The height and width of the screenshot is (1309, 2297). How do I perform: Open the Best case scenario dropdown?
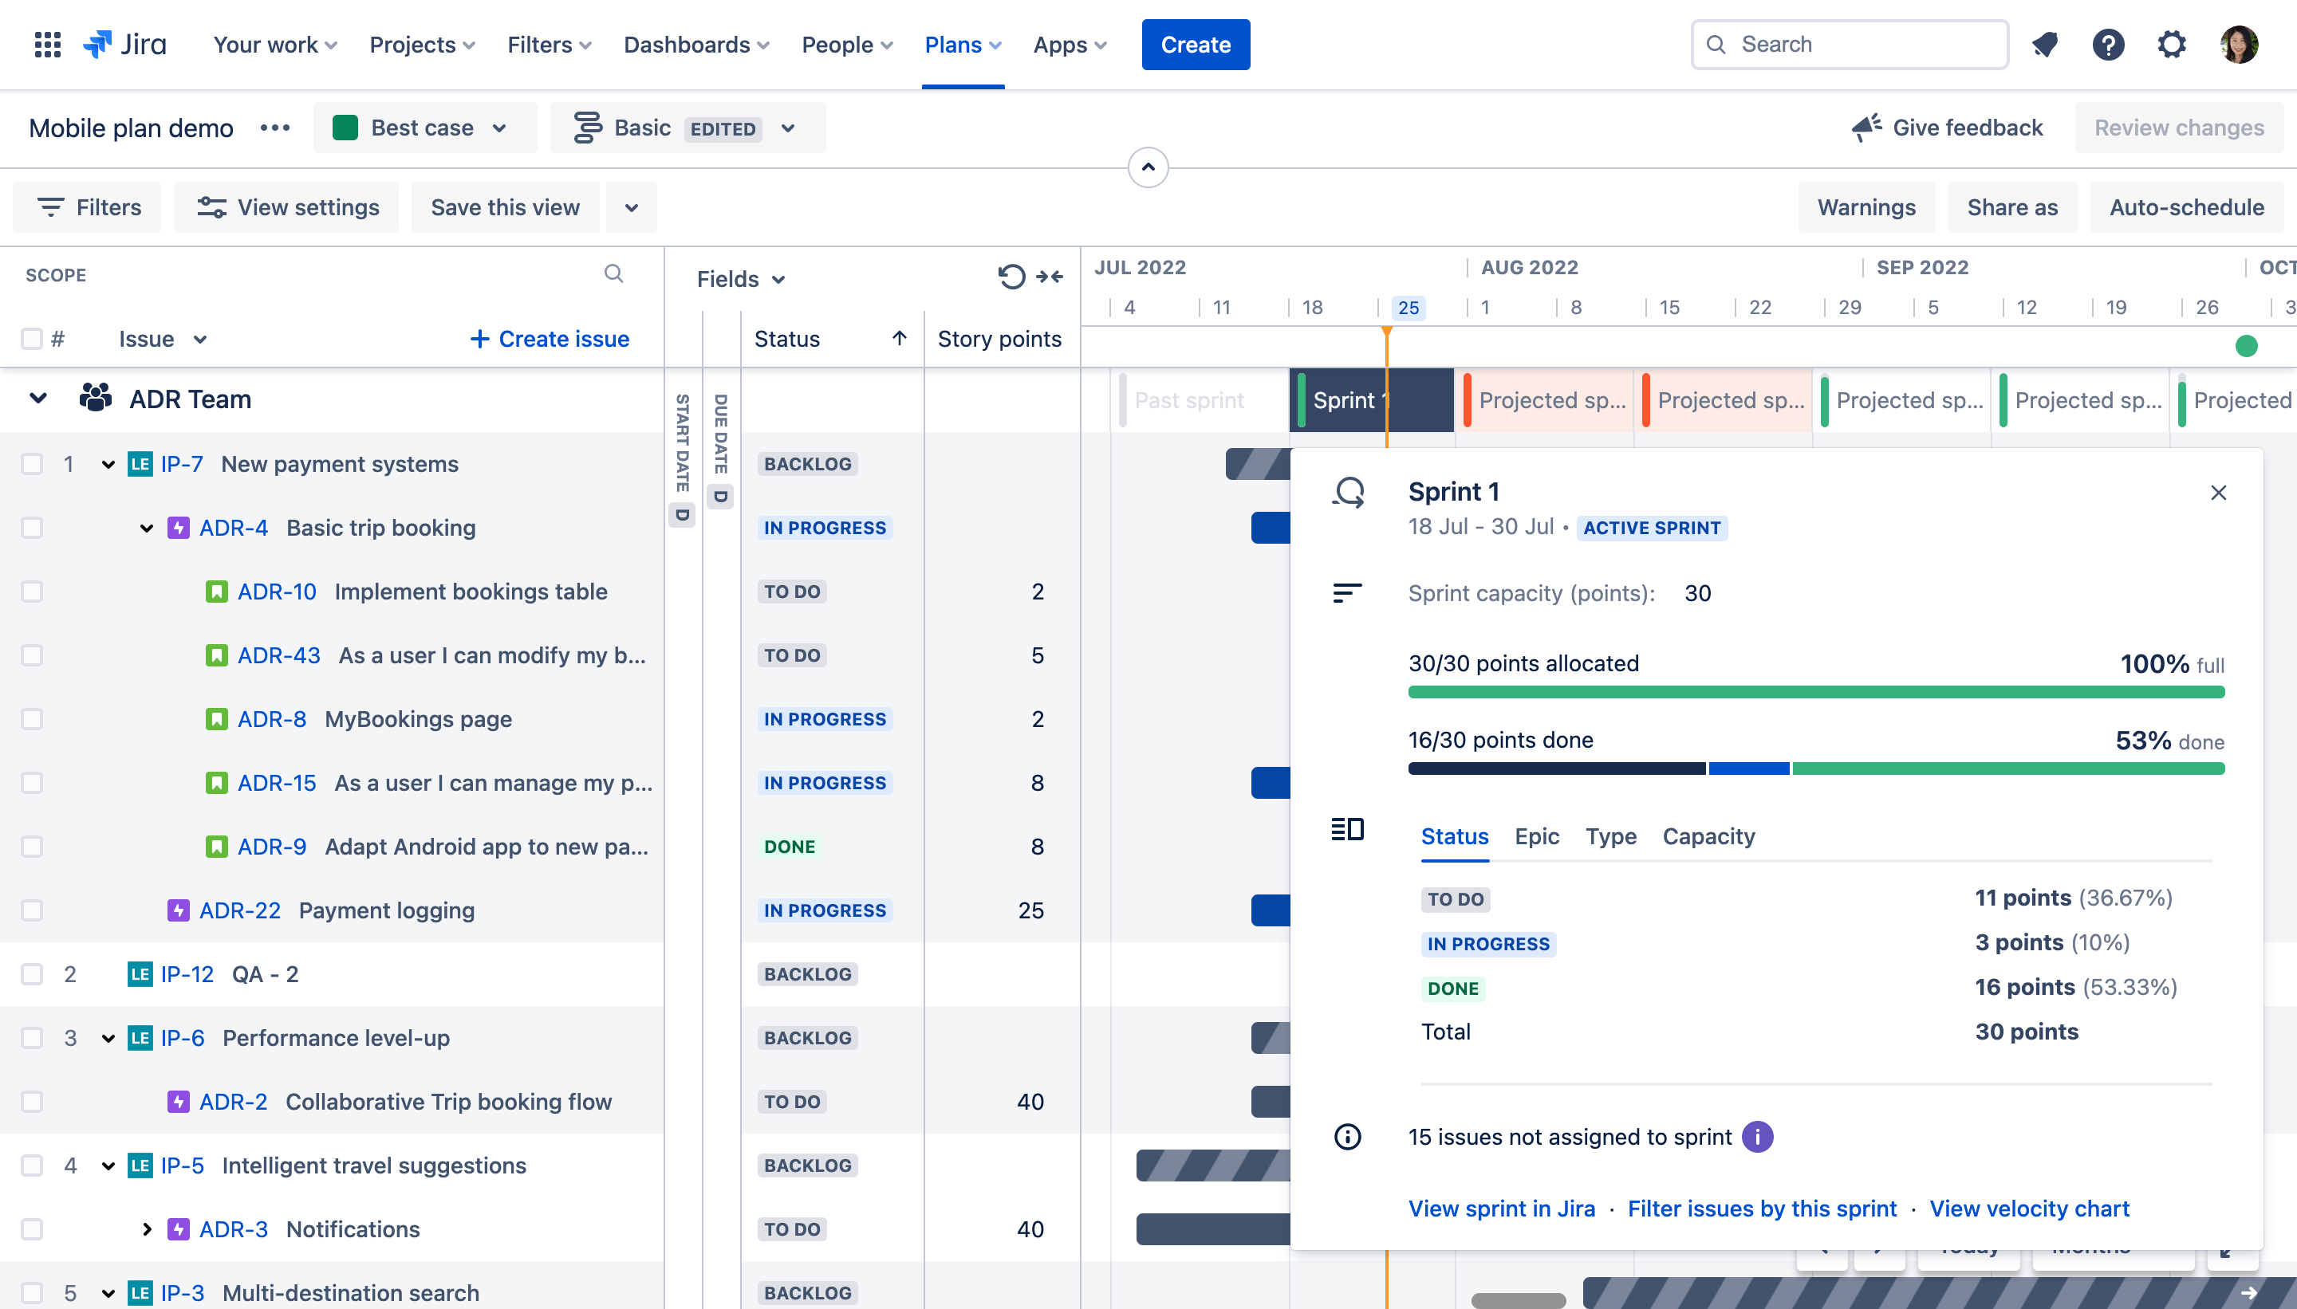click(423, 128)
